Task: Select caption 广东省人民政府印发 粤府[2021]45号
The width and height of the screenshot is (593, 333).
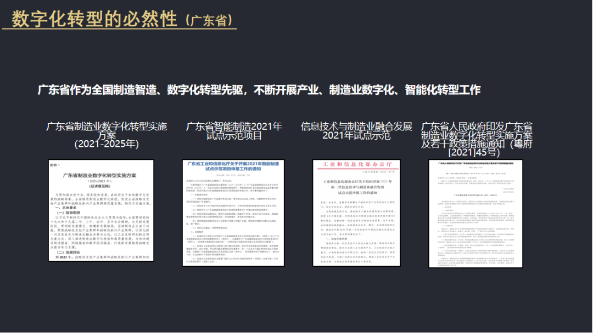Action: coord(477,139)
